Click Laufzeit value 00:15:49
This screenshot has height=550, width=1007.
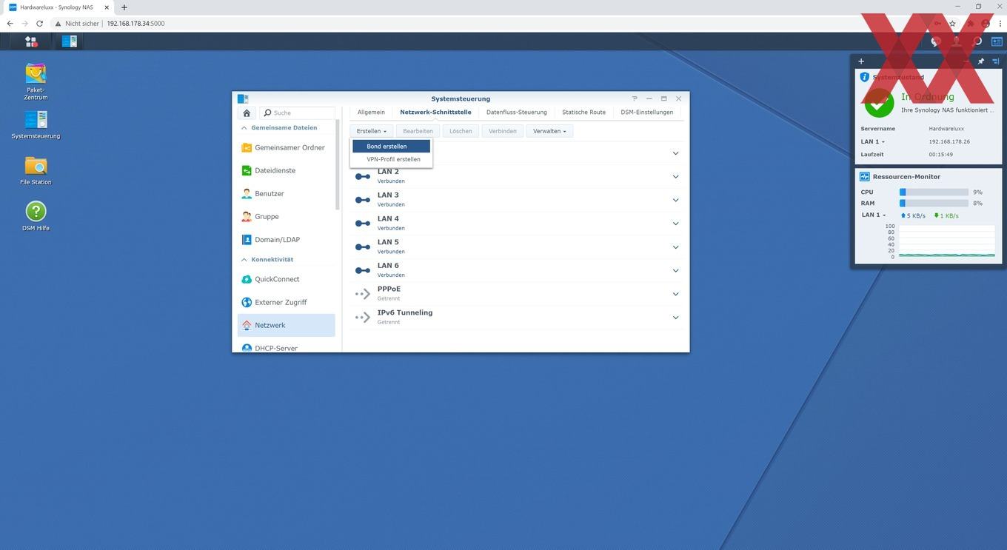coord(940,155)
